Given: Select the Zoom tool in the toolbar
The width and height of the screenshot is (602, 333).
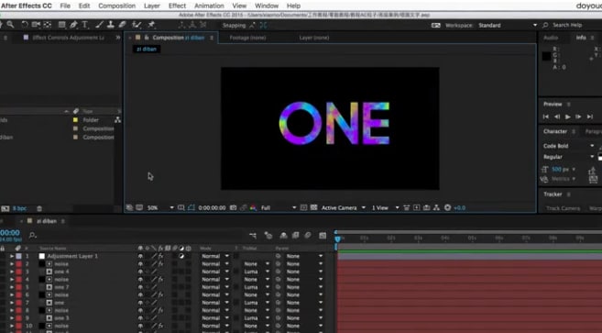Looking at the screenshot, I should click(x=10, y=25).
